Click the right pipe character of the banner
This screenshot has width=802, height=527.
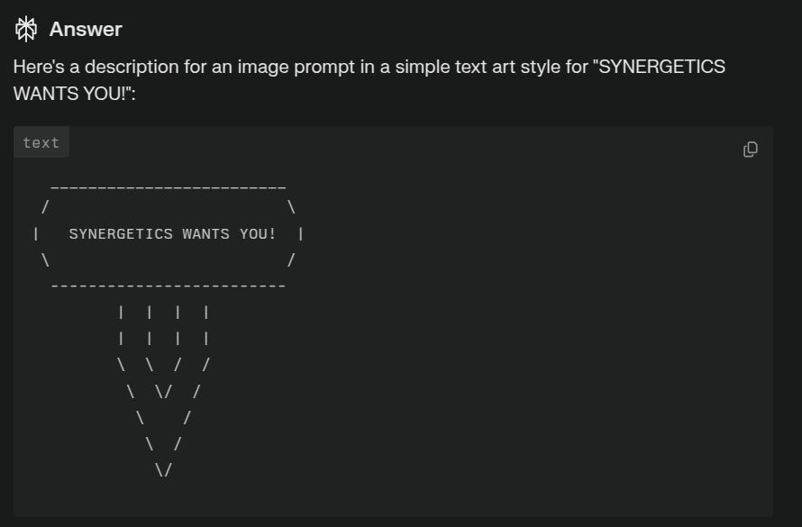pyautogui.click(x=301, y=233)
